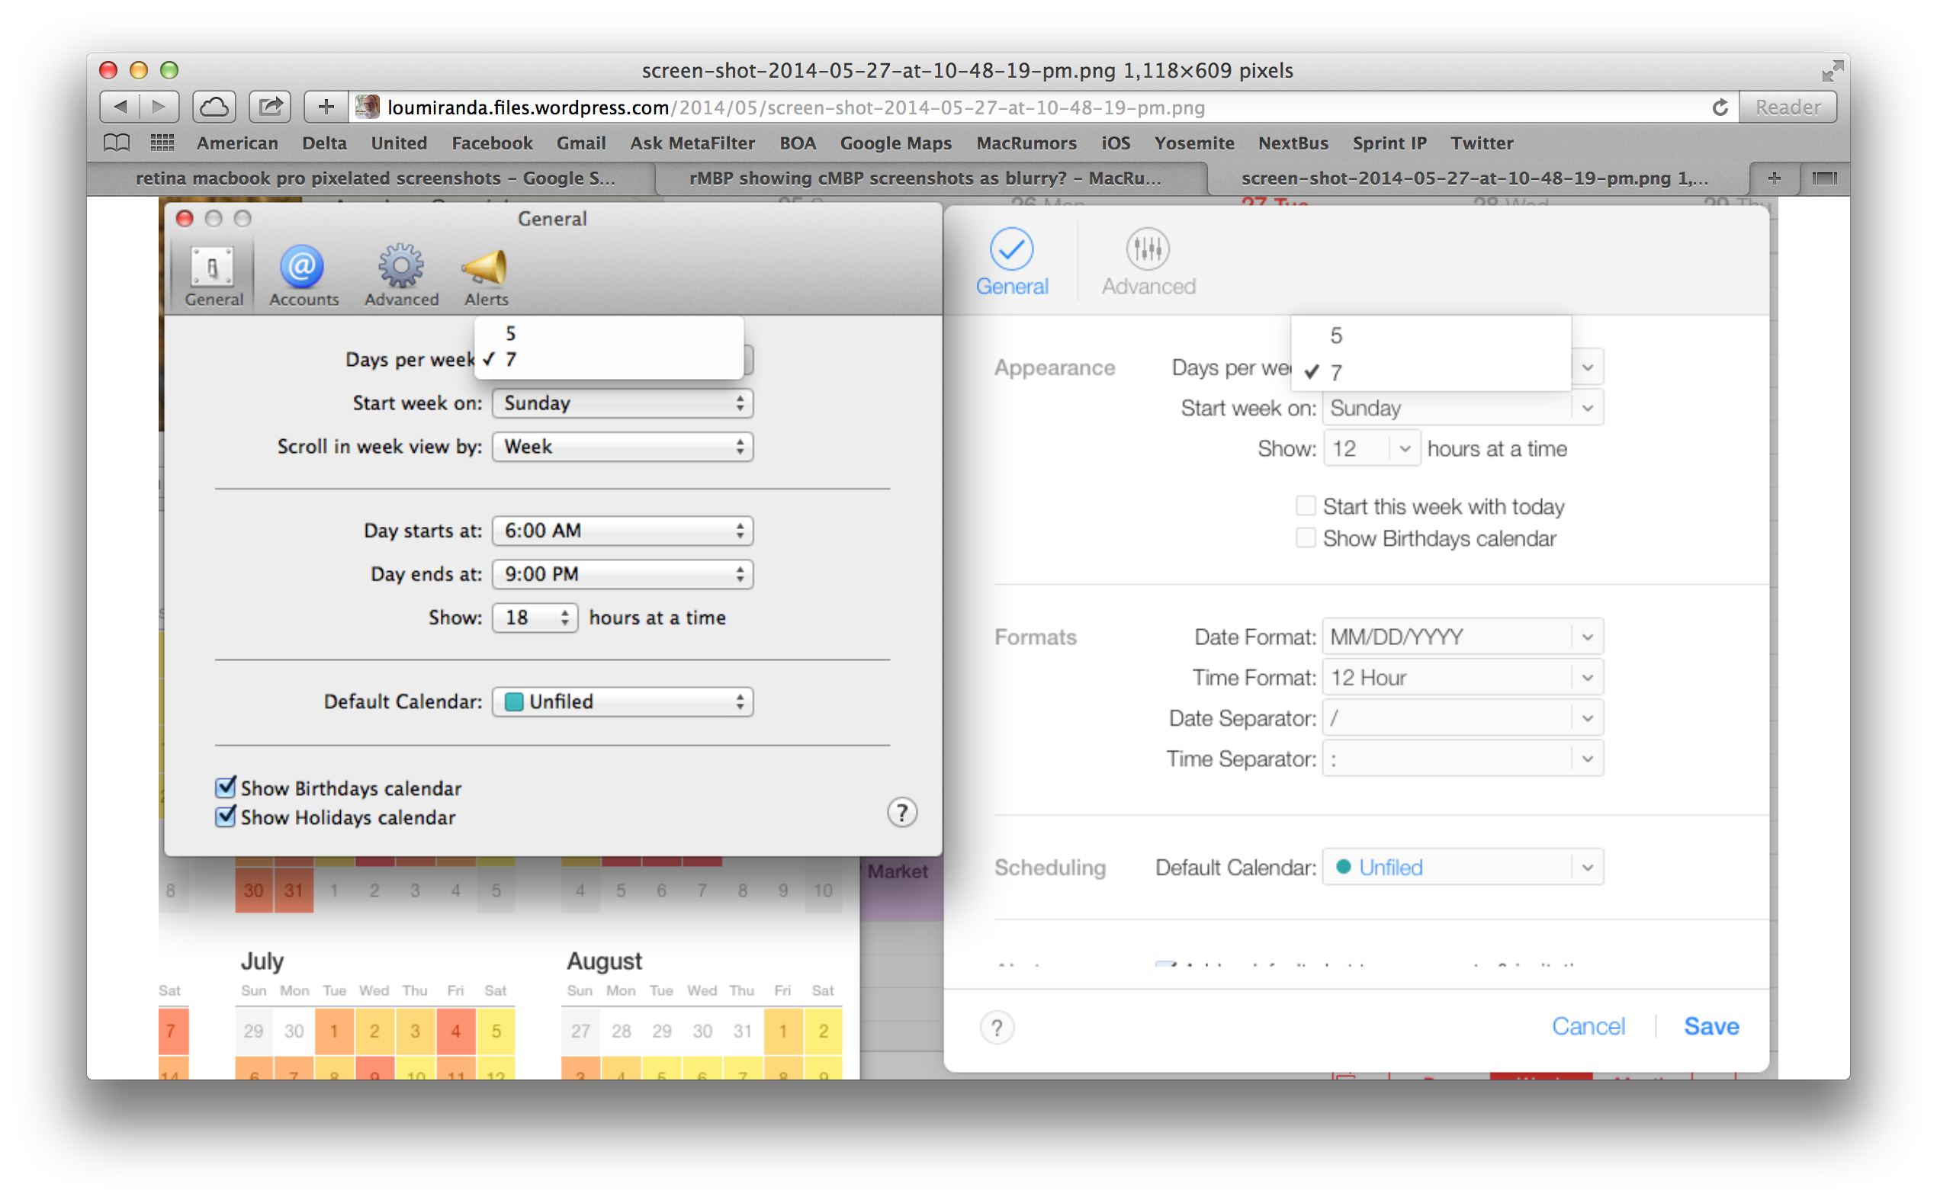The height and width of the screenshot is (1200, 1937).
Task: Open Gmail bookmark
Action: [x=581, y=143]
